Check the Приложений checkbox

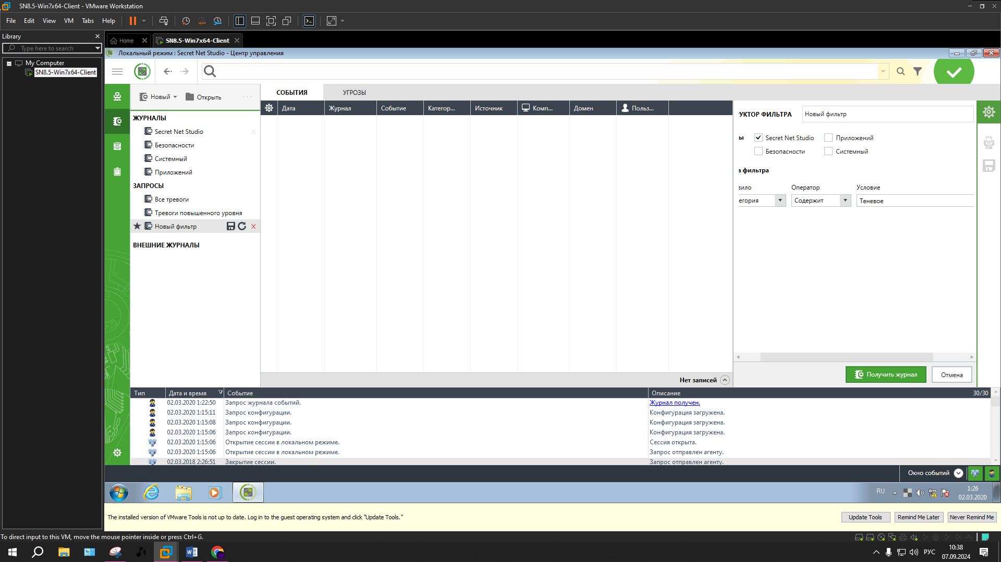[x=828, y=138]
